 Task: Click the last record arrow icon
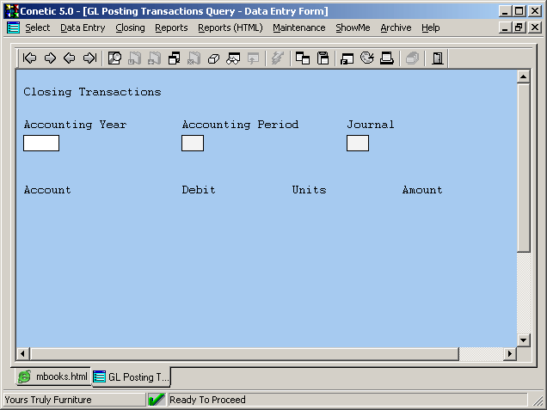(x=89, y=58)
